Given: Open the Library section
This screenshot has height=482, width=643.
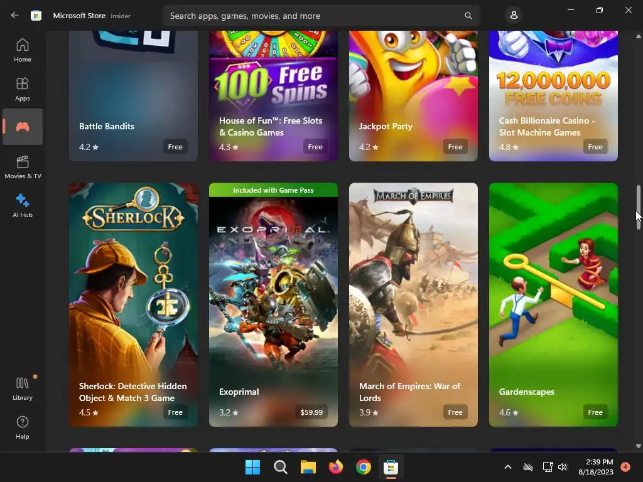Looking at the screenshot, I should 23,388.
